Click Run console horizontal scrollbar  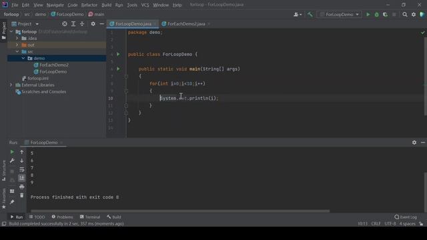(x=179, y=211)
